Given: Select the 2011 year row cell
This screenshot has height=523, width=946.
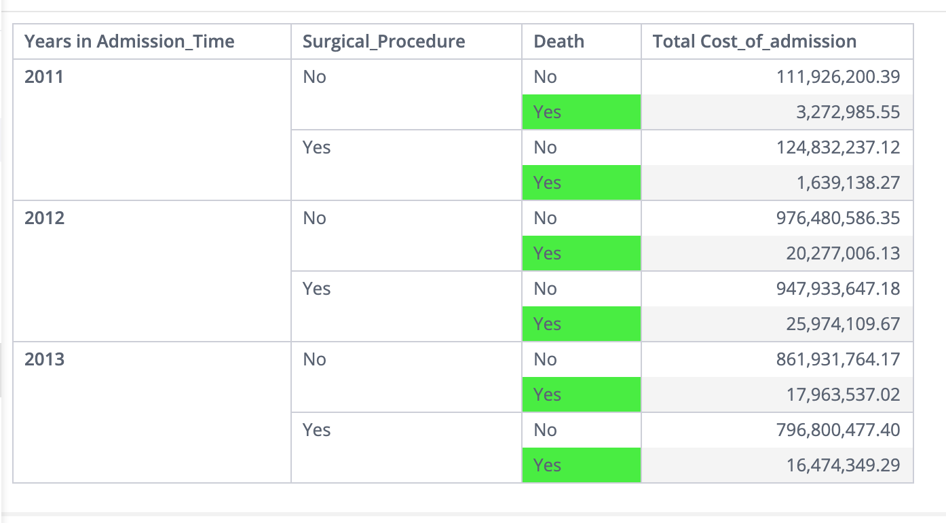Looking at the screenshot, I should pos(44,77).
